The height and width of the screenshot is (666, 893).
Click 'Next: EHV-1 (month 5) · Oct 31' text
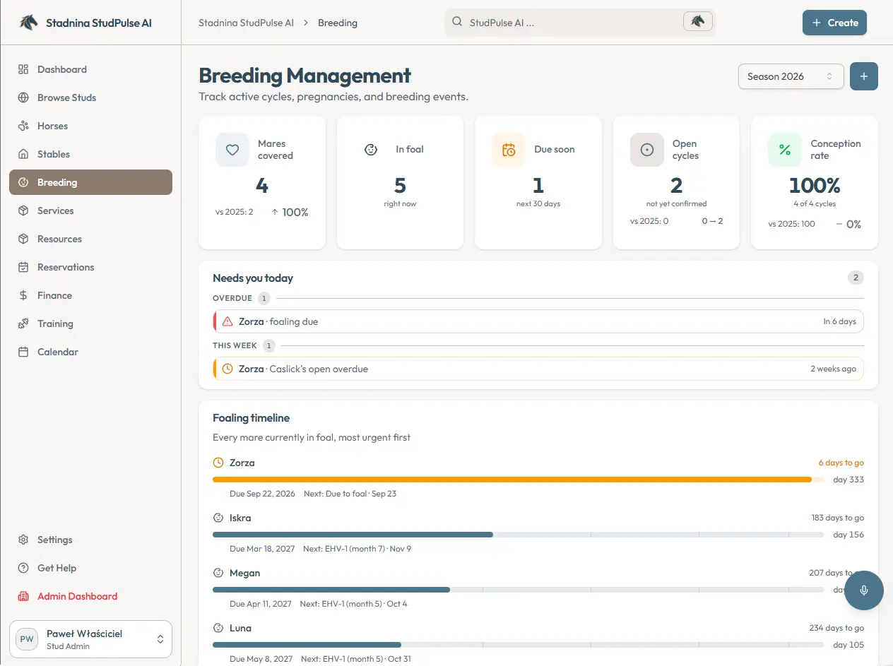[x=356, y=659]
